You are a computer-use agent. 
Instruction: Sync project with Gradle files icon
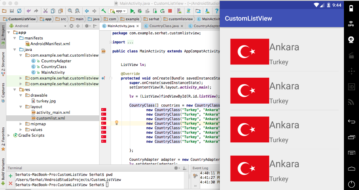click(188, 11)
